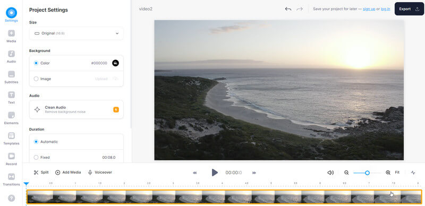425x206 pixels.
Task: Toggle the volume speaker icon
Action: (x=330, y=173)
